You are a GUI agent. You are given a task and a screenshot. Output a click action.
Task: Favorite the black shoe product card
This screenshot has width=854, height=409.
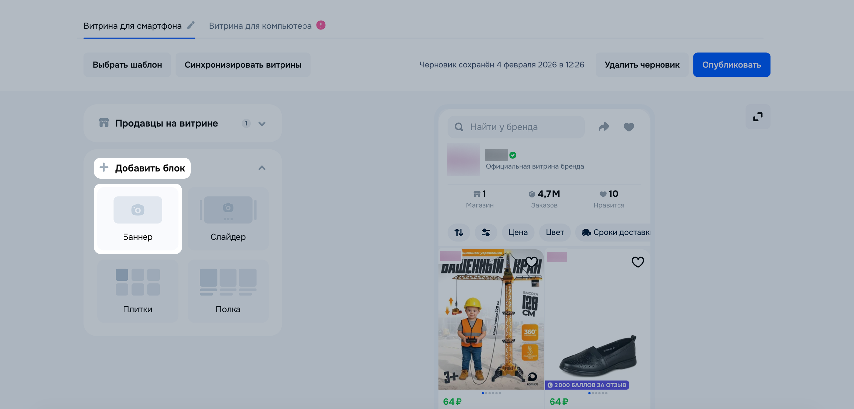638,262
